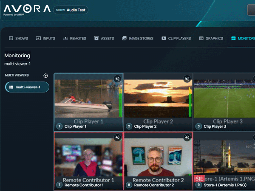Click the number 1 badge on Clip Player 1
This screenshot has width=255, height=191.
59,126
